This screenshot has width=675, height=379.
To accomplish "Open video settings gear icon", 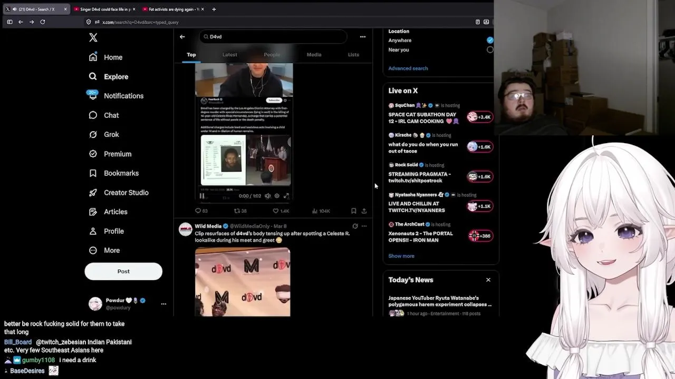I will [x=277, y=196].
